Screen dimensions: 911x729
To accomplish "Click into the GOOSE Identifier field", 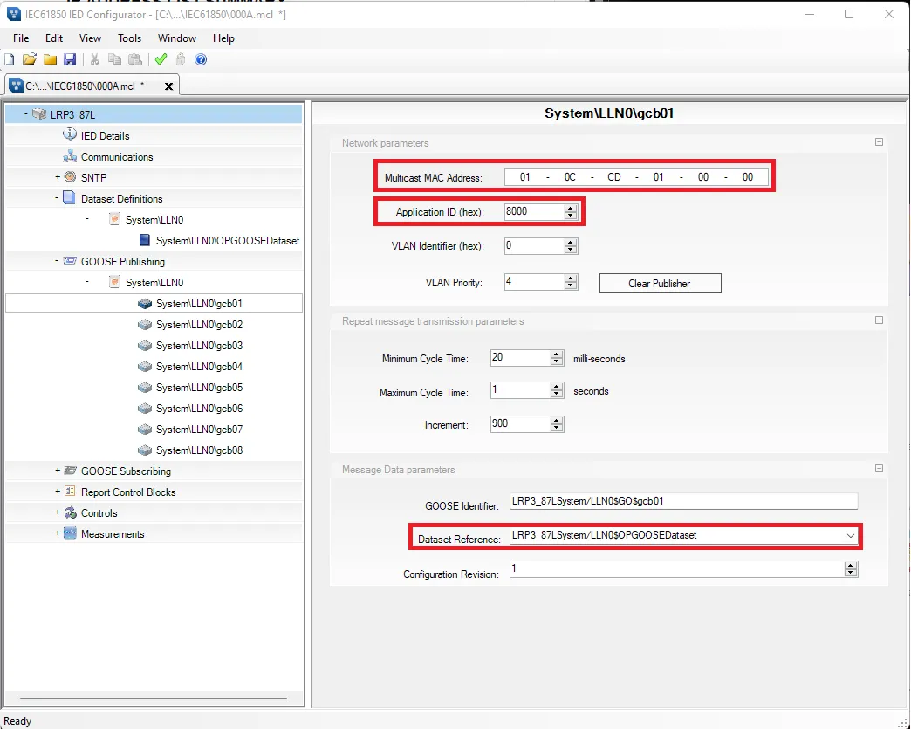I will 683,501.
